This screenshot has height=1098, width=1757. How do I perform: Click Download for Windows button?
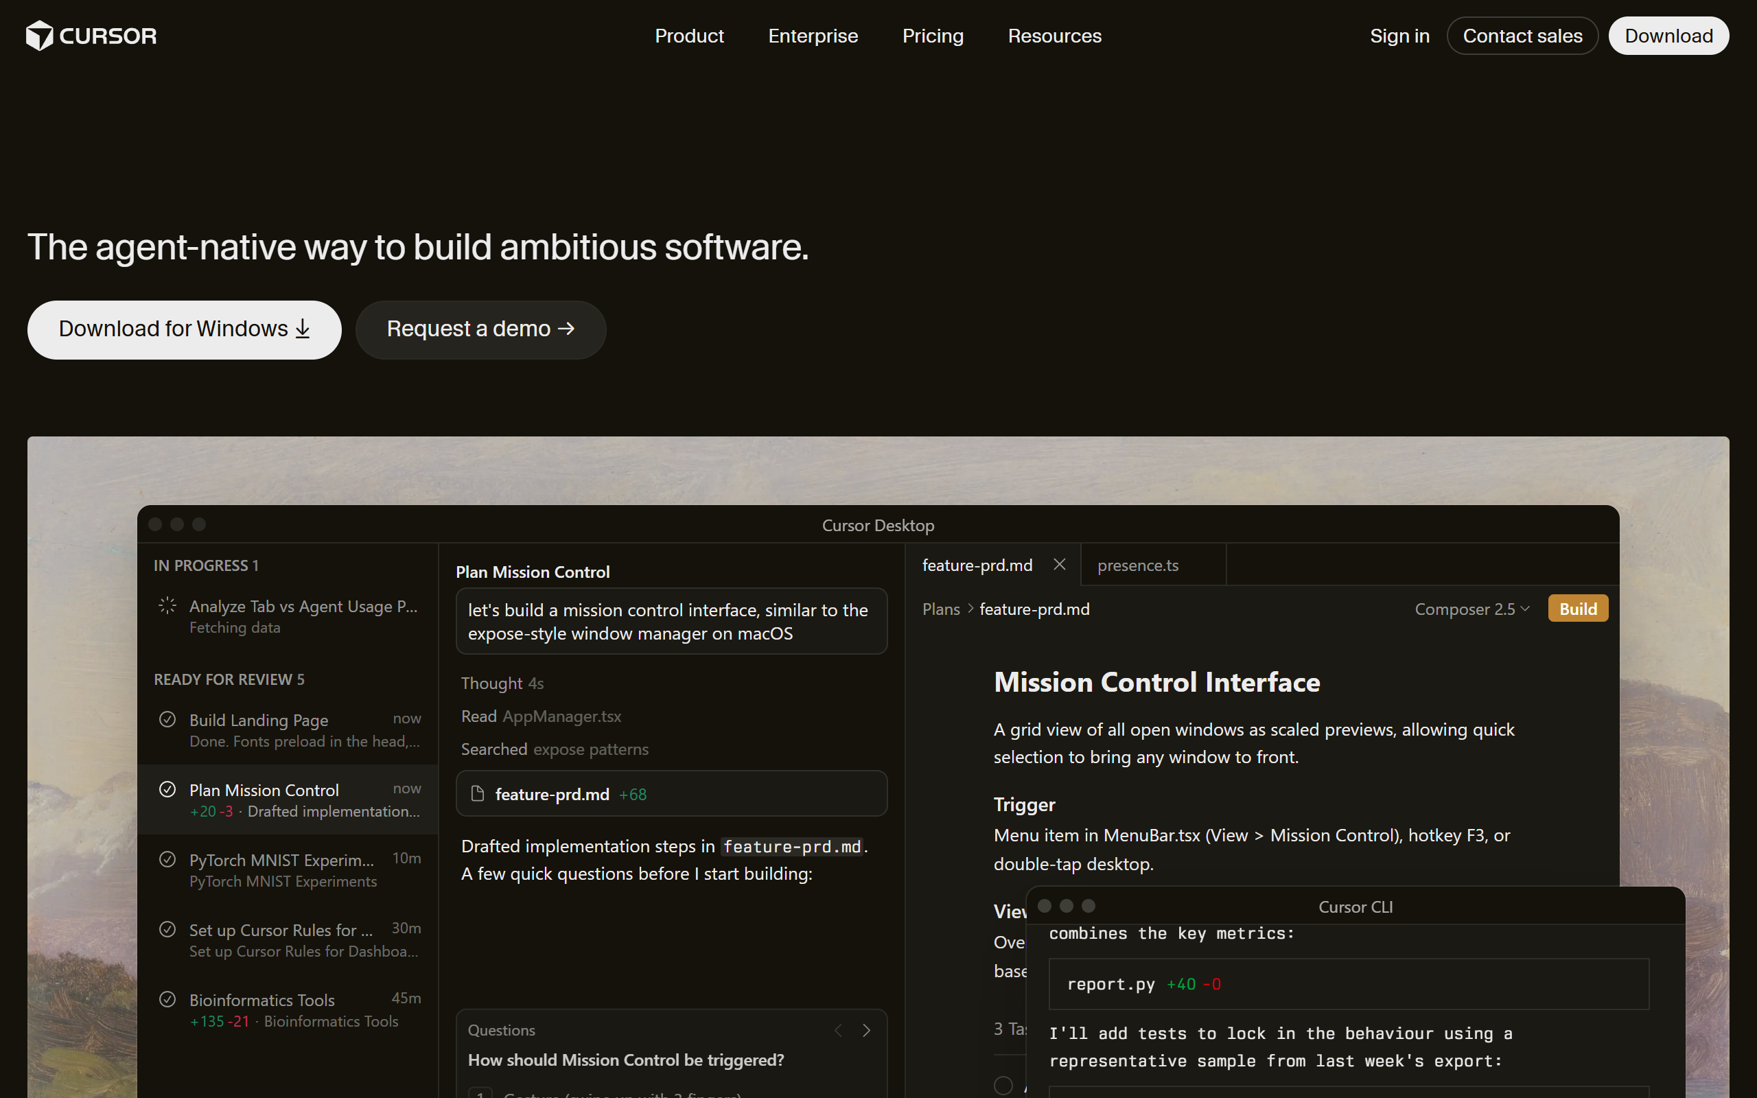click(185, 329)
